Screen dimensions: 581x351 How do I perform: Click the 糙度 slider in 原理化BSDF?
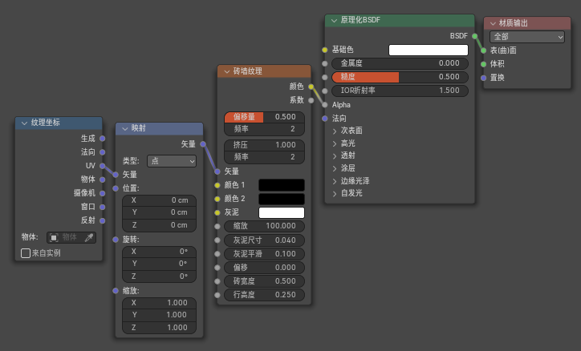[x=400, y=77]
